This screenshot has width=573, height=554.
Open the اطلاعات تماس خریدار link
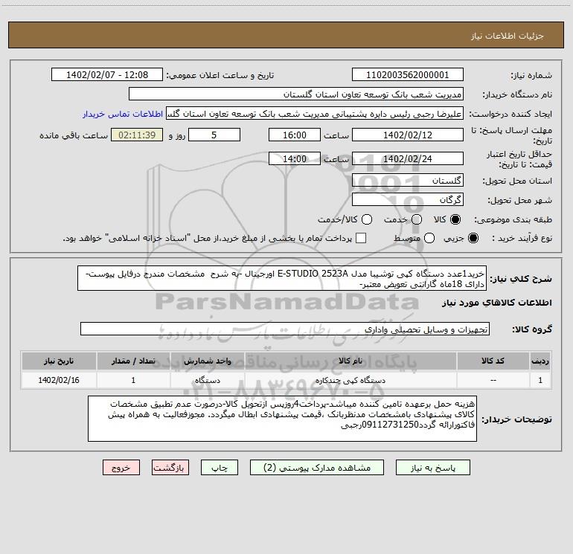tap(123, 114)
